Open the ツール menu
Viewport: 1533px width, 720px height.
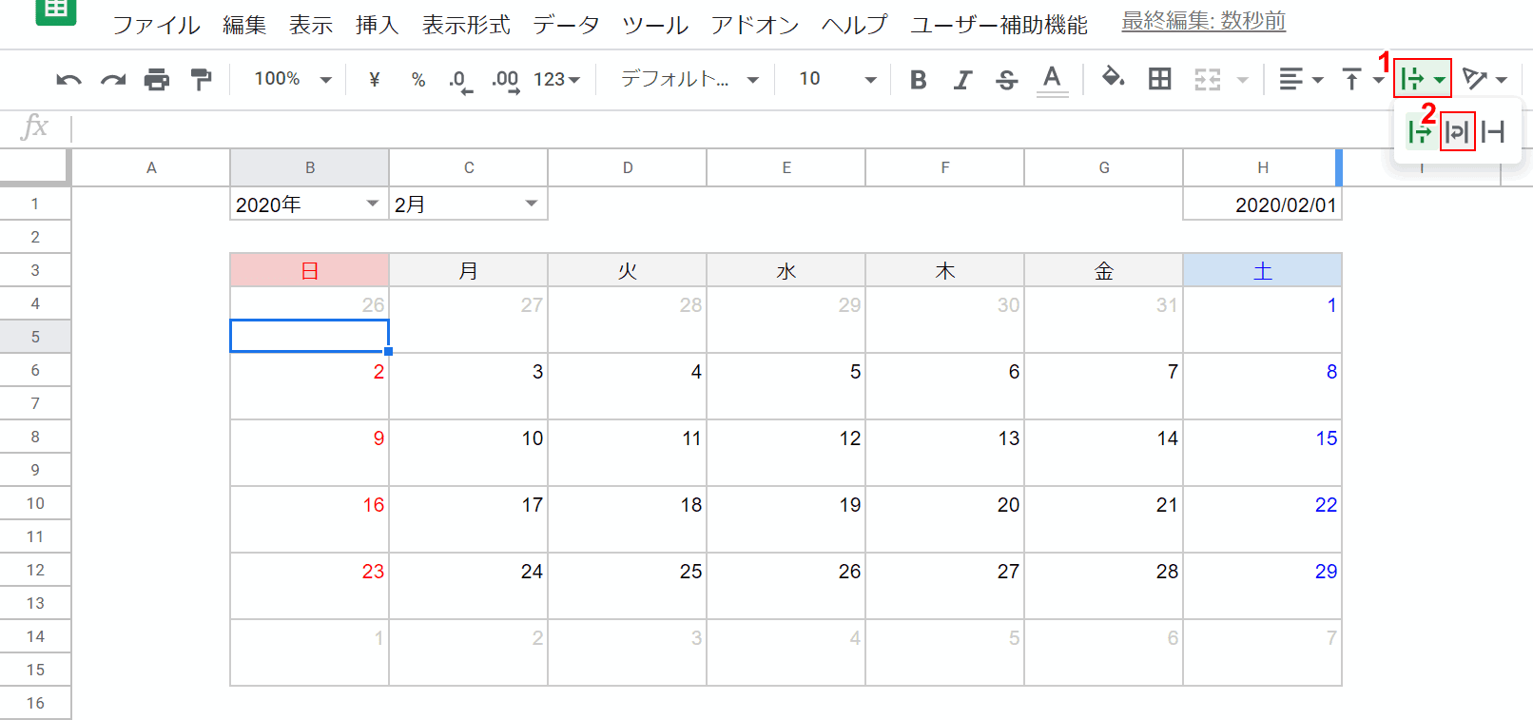point(655,26)
